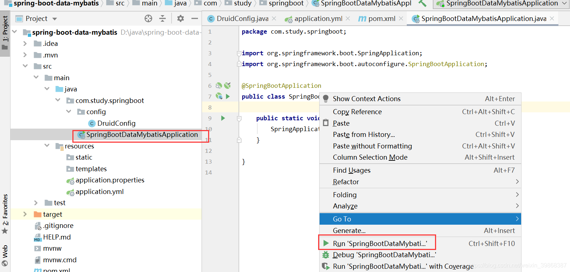The image size is (570, 272).
Task: Hide the Project panel with minus icon
Action: [x=195, y=18]
